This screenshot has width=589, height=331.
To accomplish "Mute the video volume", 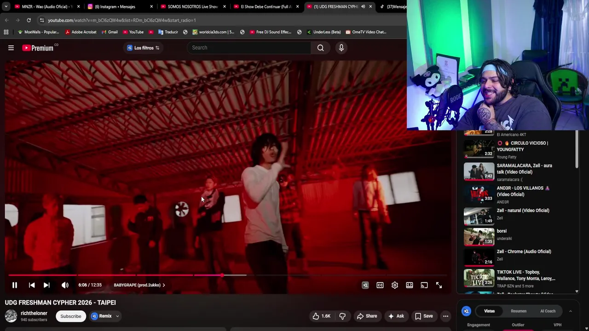I will pos(65,285).
